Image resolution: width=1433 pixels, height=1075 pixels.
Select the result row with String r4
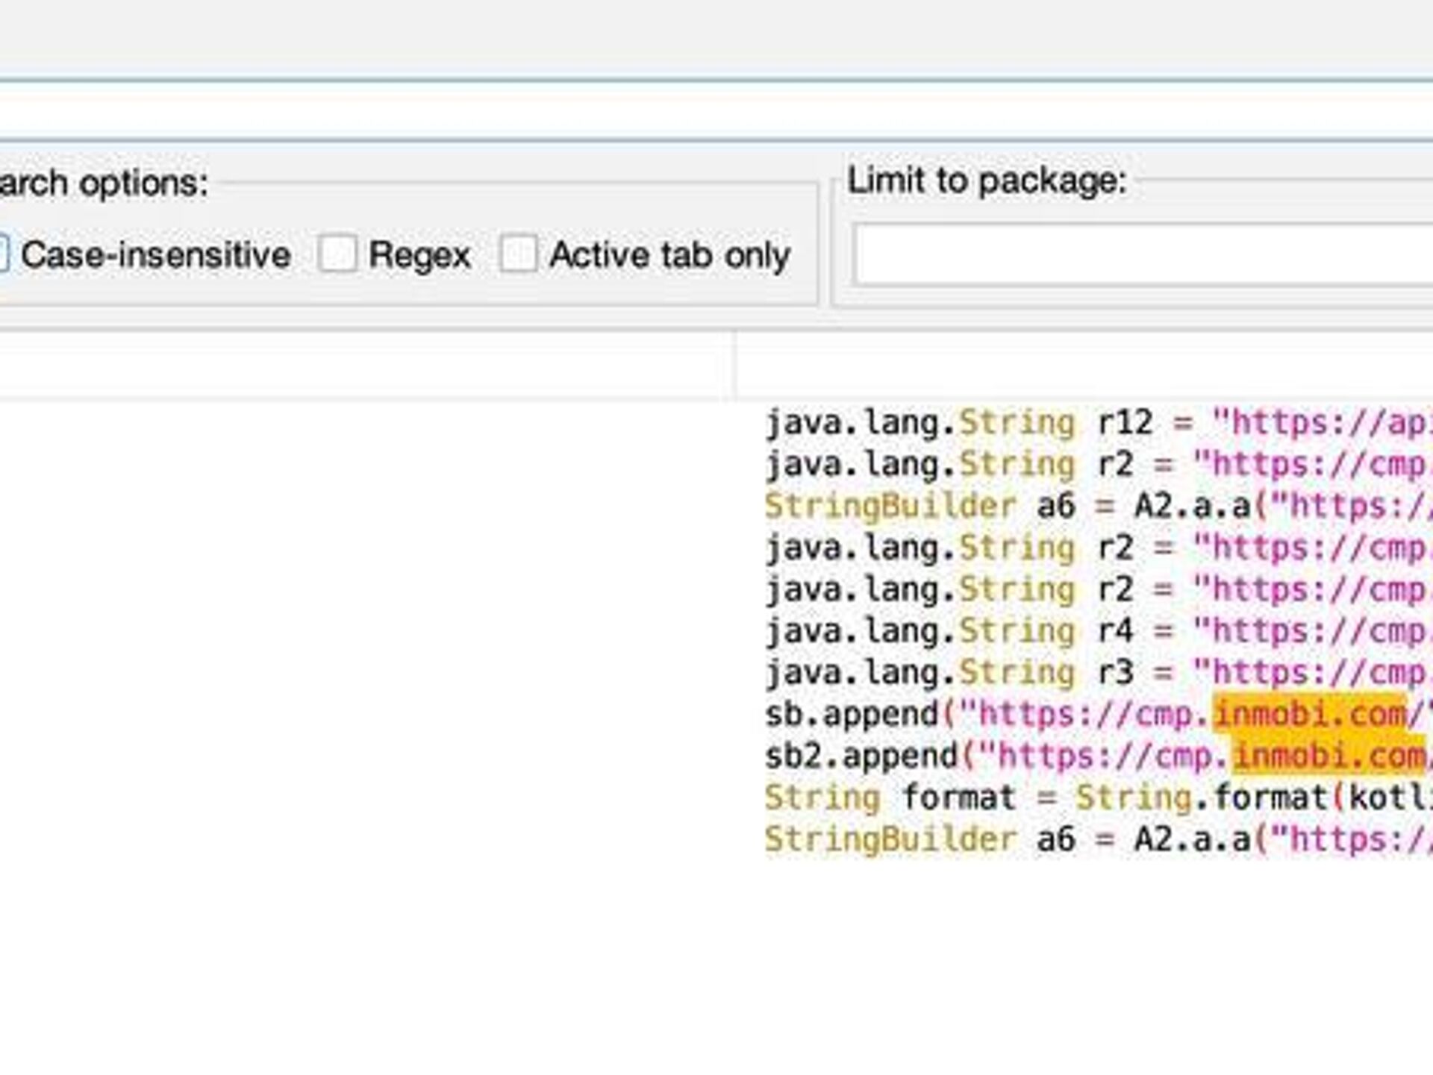tap(1099, 631)
